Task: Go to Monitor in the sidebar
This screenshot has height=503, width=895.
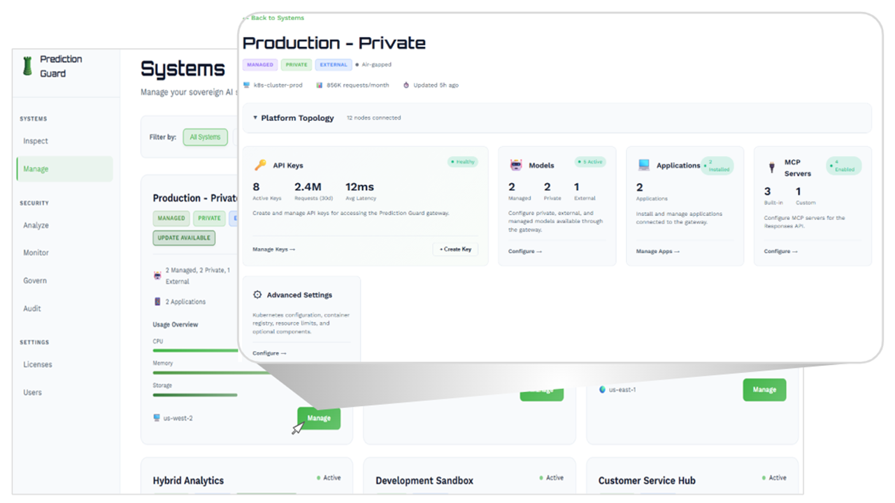Action: point(36,253)
